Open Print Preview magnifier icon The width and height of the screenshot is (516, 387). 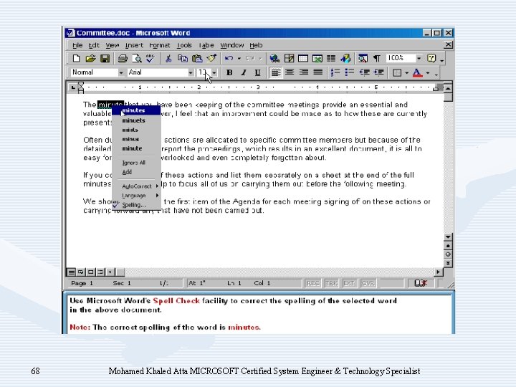(x=137, y=59)
